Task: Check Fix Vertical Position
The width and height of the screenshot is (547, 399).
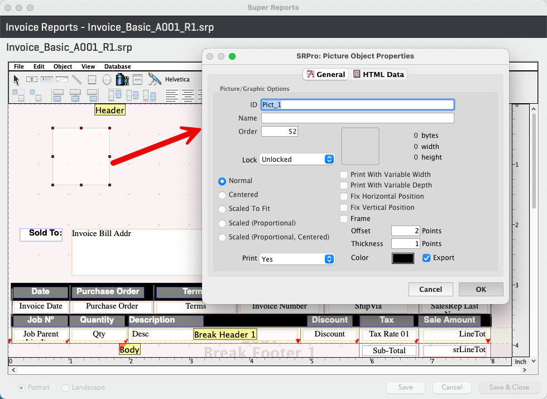Action: coord(344,208)
